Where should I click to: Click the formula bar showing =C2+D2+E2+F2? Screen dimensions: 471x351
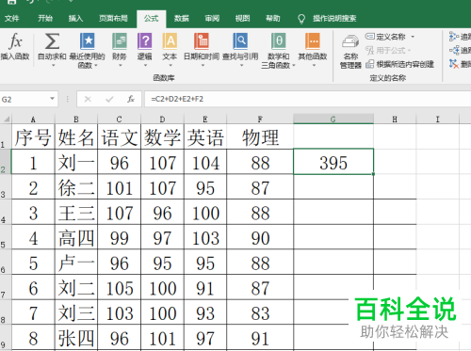(308, 99)
